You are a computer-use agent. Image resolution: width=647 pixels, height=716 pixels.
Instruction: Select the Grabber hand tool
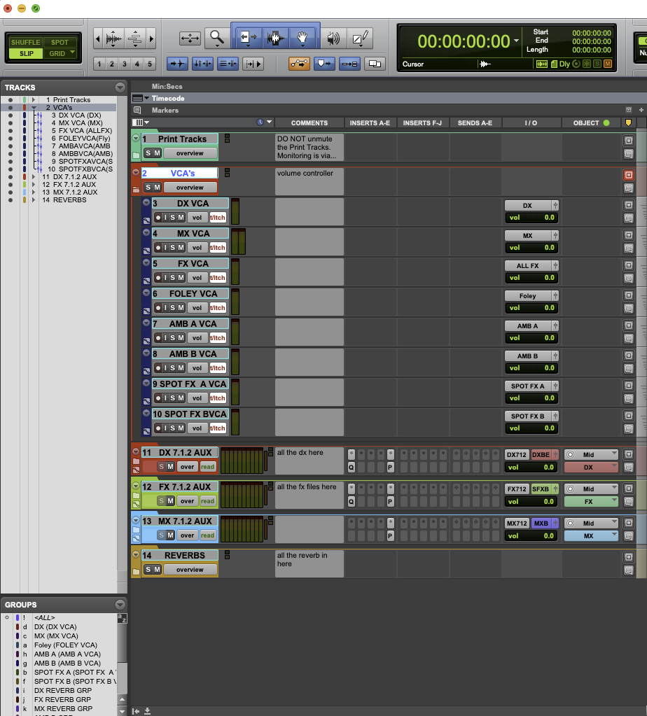[x=302, y=36]
